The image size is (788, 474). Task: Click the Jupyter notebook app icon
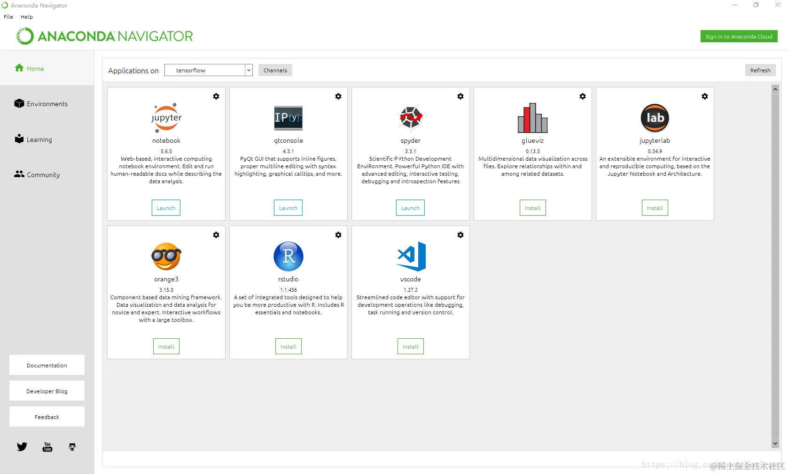(166, 118)
